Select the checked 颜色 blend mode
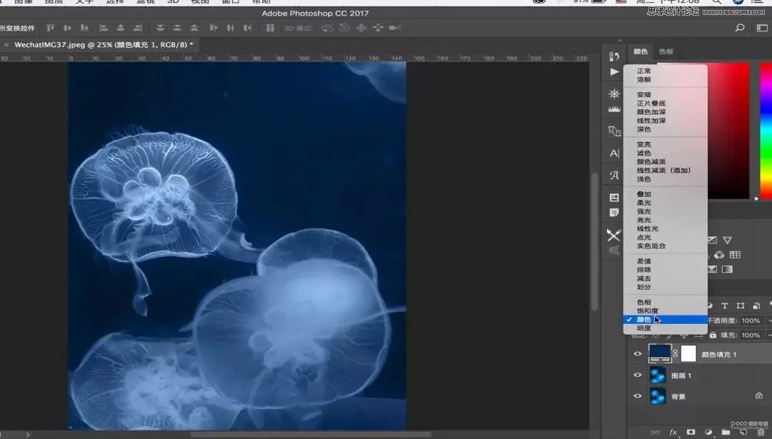This screenshot has height=439, width=772. (665, 320)
